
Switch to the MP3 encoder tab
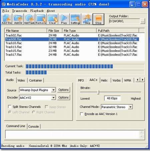pos(81,80)
